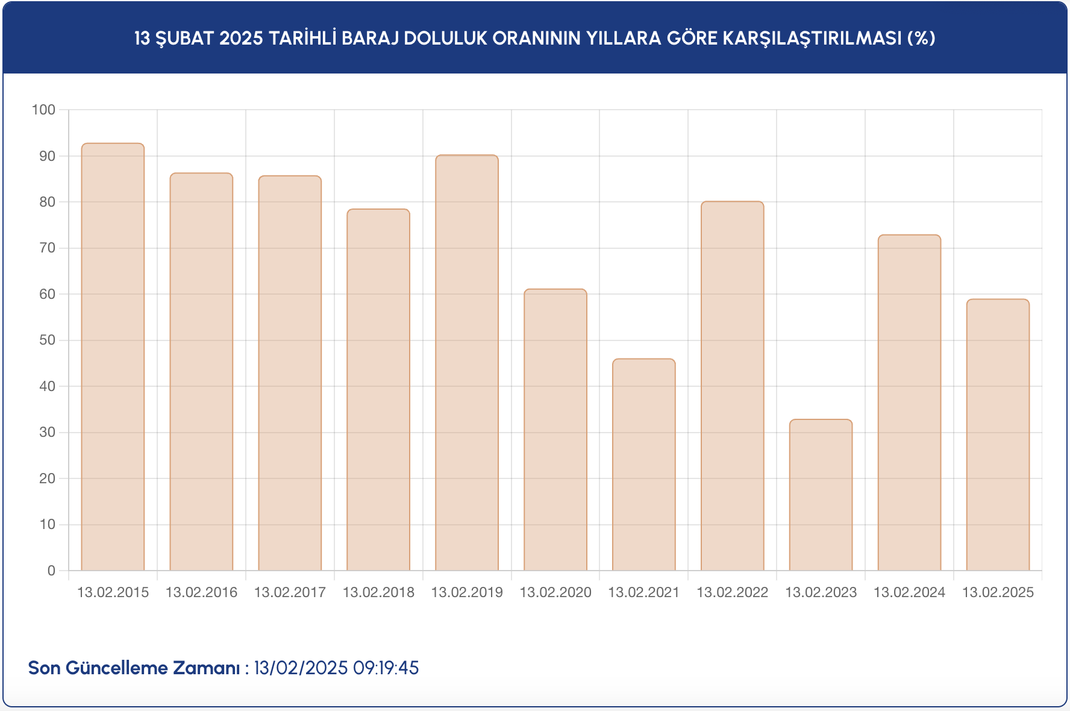Click the bar for 13.02.2022
1070x711 pixels.
[x=732, y=386]
